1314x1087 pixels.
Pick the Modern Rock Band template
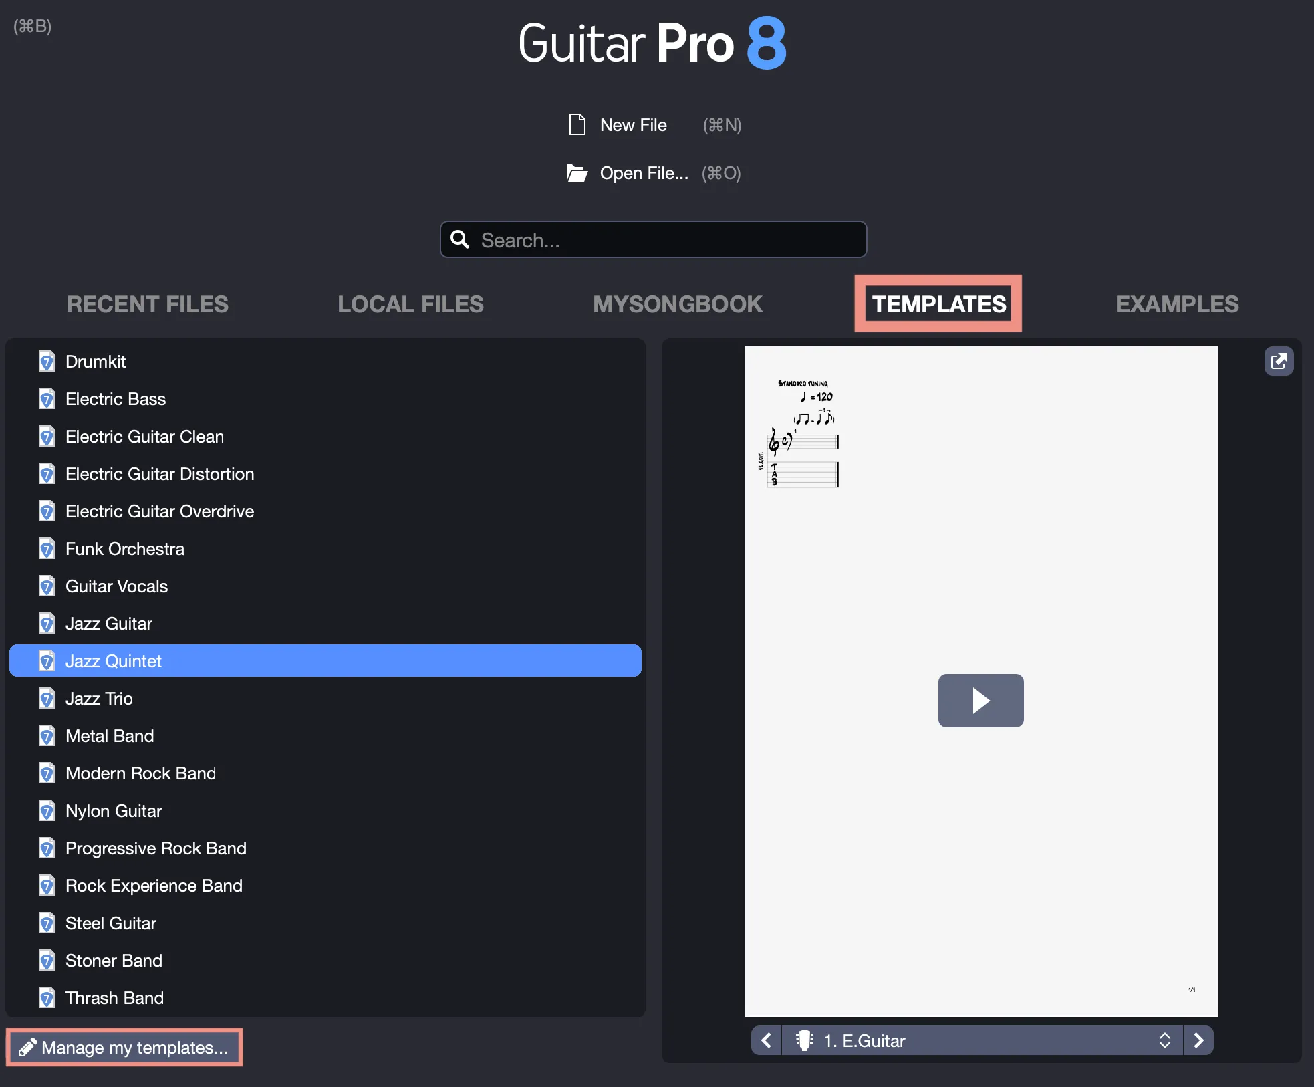point(325,773)
